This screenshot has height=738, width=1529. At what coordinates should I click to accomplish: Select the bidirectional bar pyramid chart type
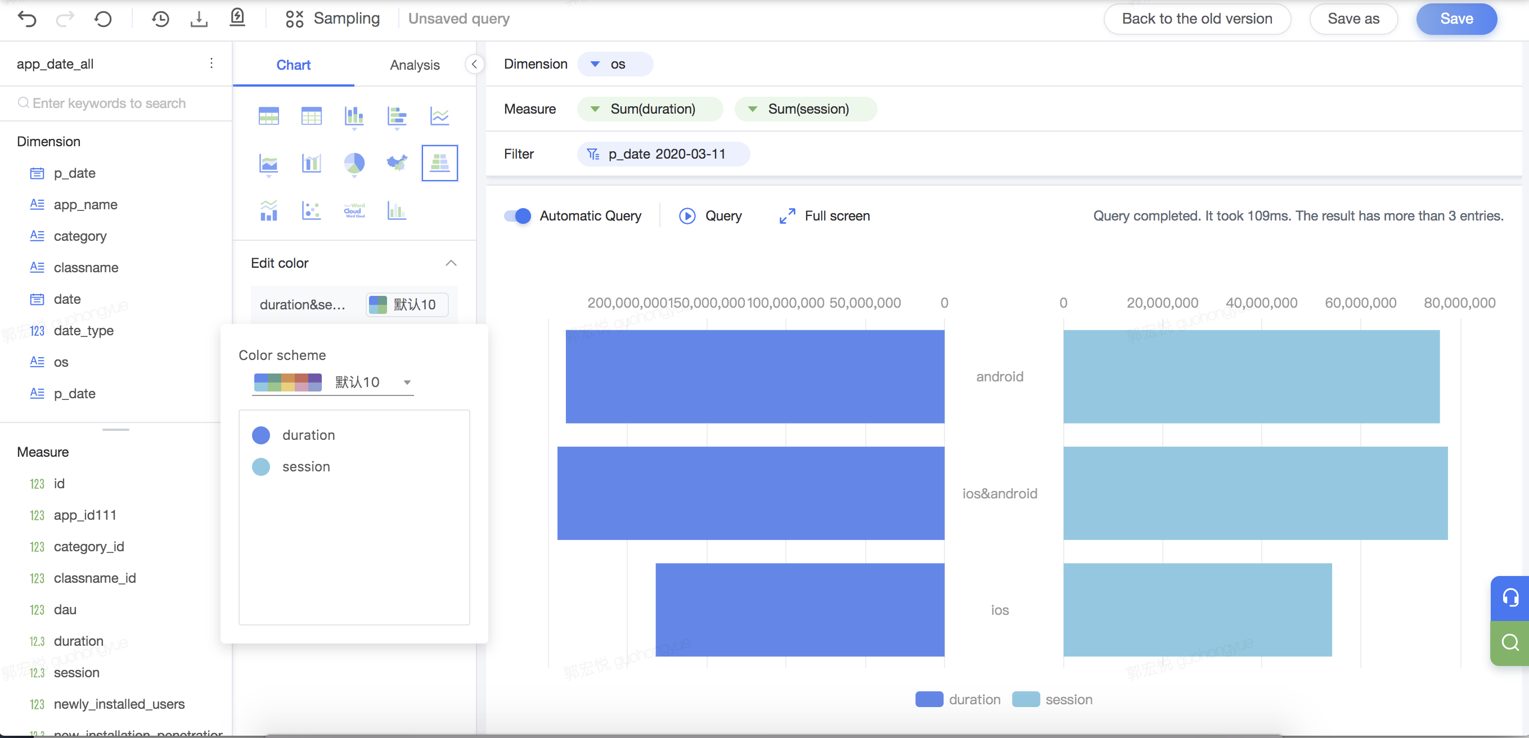pyautogui.click(x=440, y=163)
